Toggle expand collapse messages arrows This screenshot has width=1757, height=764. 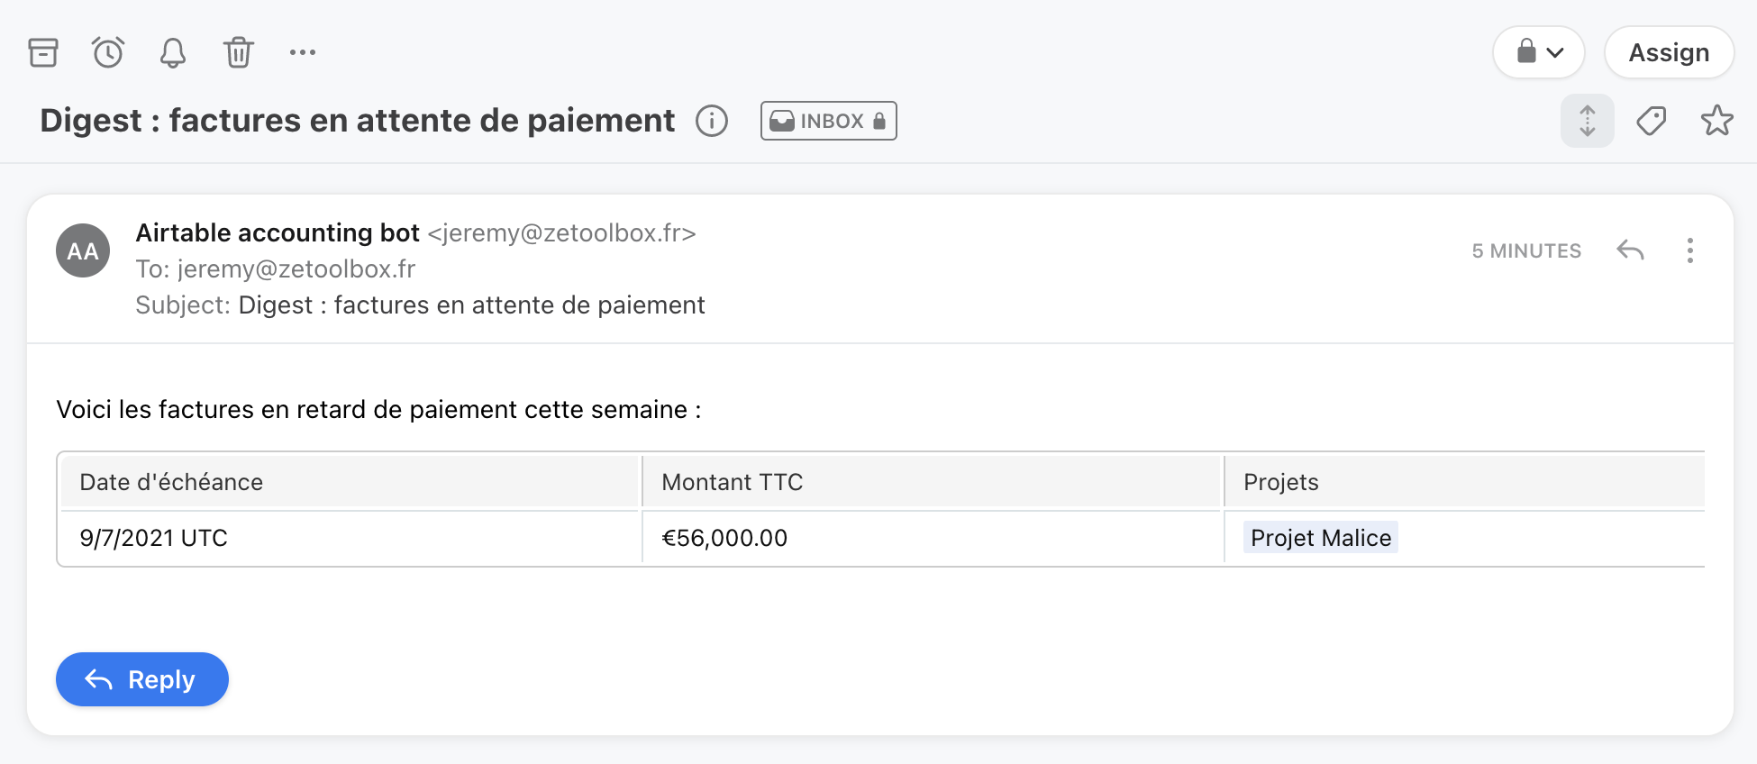click(1588, 121)
